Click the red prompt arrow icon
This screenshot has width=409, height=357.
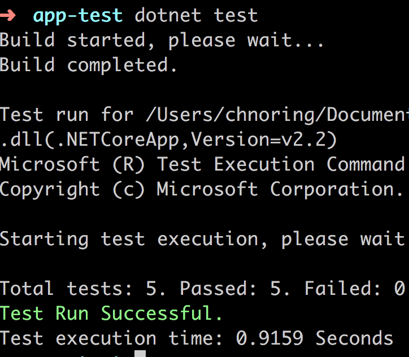(x=7, y=16)
